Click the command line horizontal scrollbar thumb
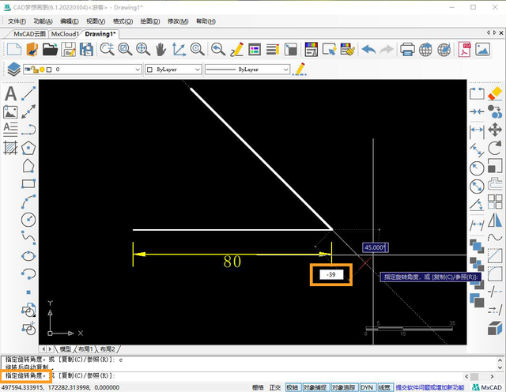Image resolution: width=506 pixels, height=392 pixels. pos(474,376)
